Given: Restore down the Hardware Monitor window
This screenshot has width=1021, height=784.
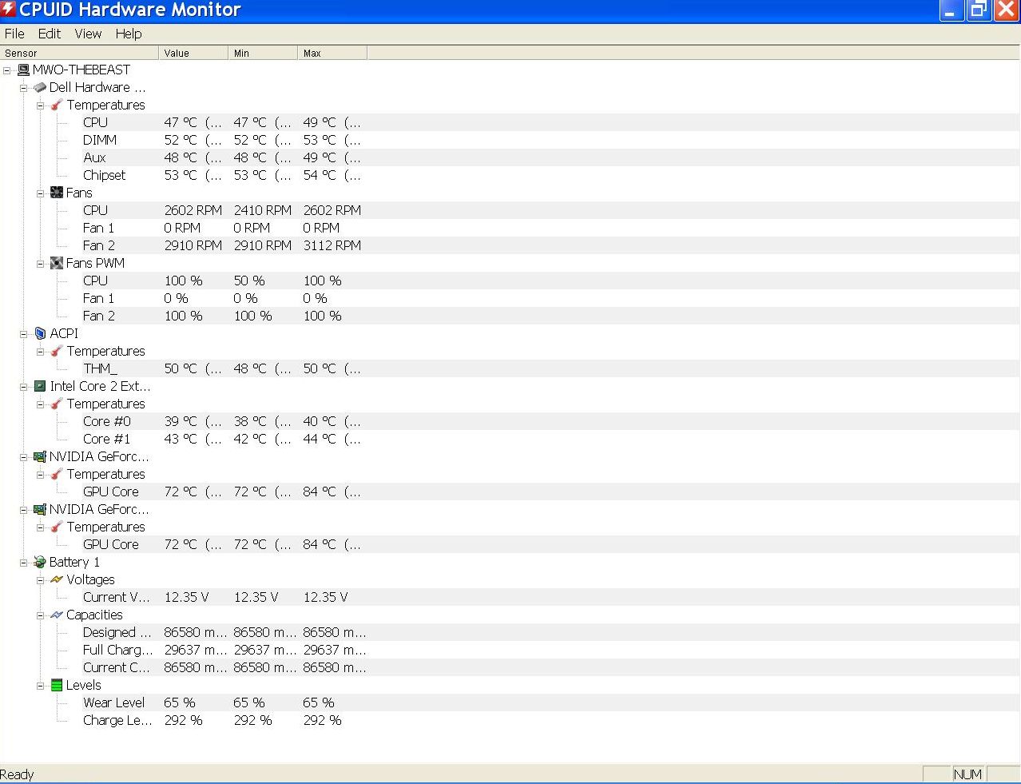Looking at the screenshot, I should pyautogui.click(x=978, y=10).
